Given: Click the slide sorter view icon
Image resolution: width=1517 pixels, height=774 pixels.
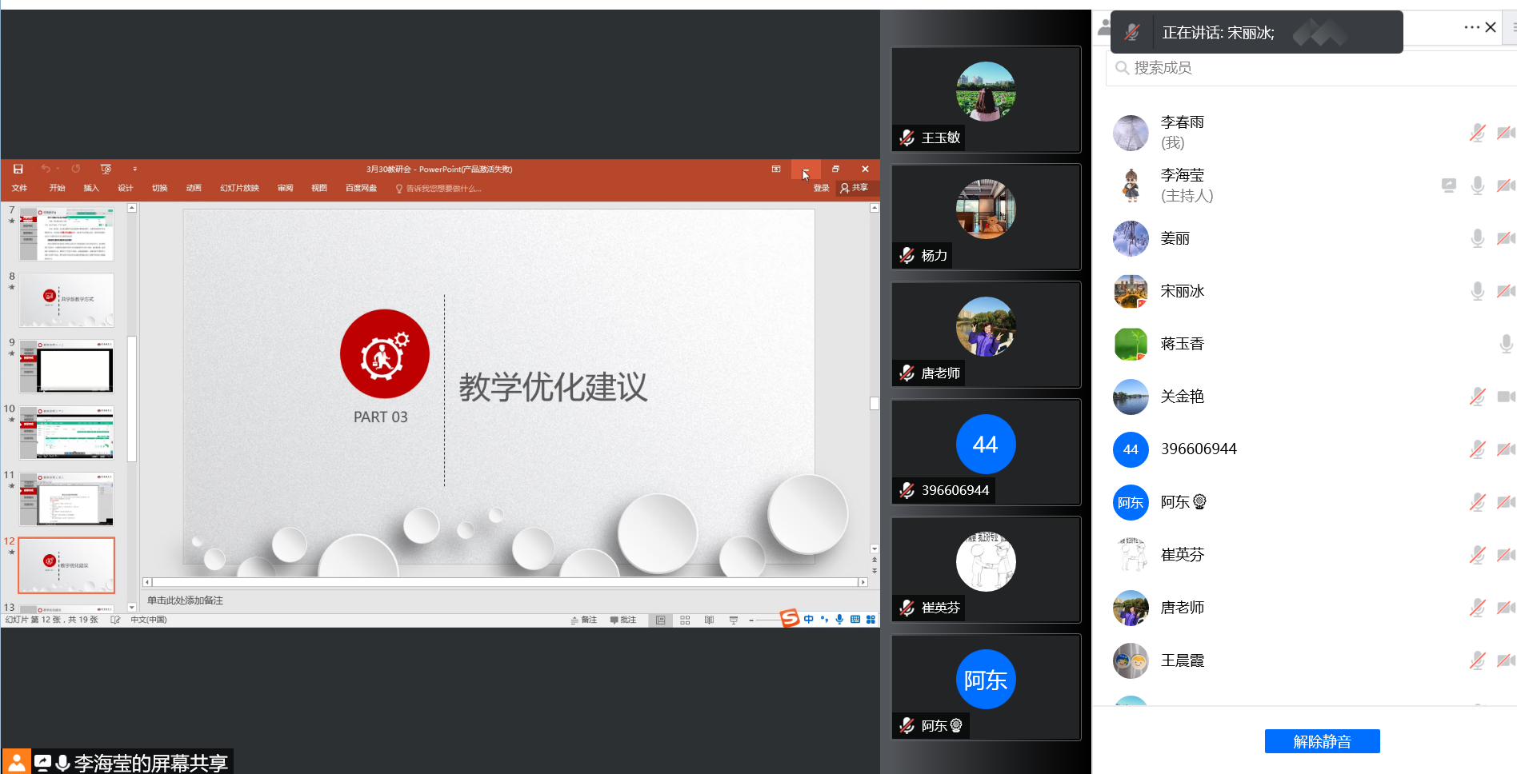Looking at the screenshot, I should [x=685, y=620].
